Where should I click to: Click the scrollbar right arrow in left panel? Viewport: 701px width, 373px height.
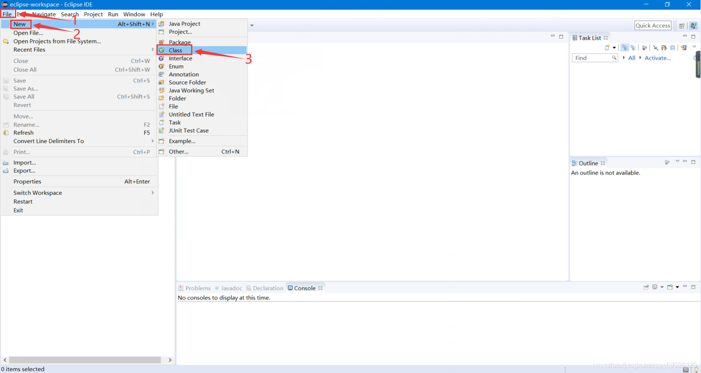(170, 360)
